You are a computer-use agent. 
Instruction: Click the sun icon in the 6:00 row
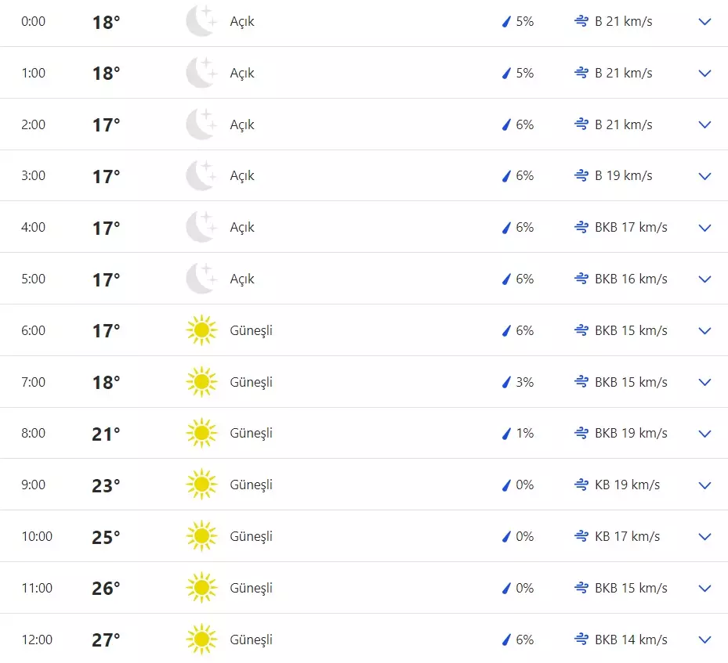point(201,330)
